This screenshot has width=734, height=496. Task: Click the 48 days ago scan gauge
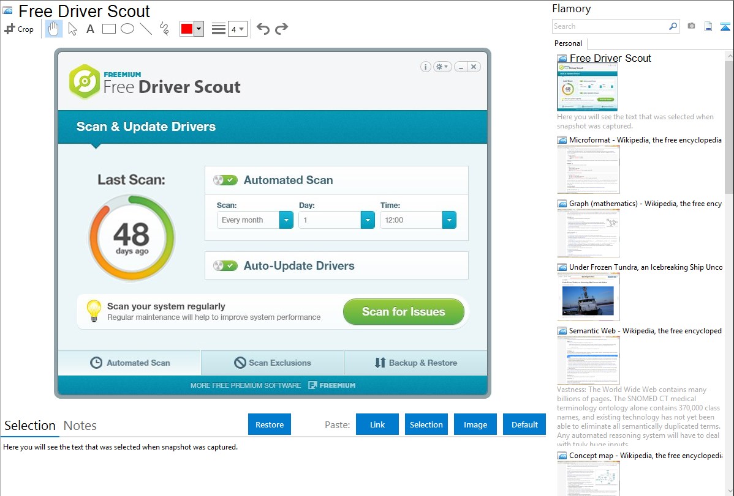(x=132, y=238)
